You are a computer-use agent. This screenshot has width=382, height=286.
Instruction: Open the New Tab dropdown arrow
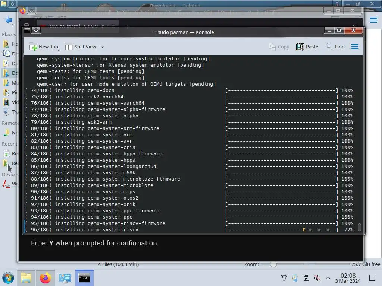[59, 51]
